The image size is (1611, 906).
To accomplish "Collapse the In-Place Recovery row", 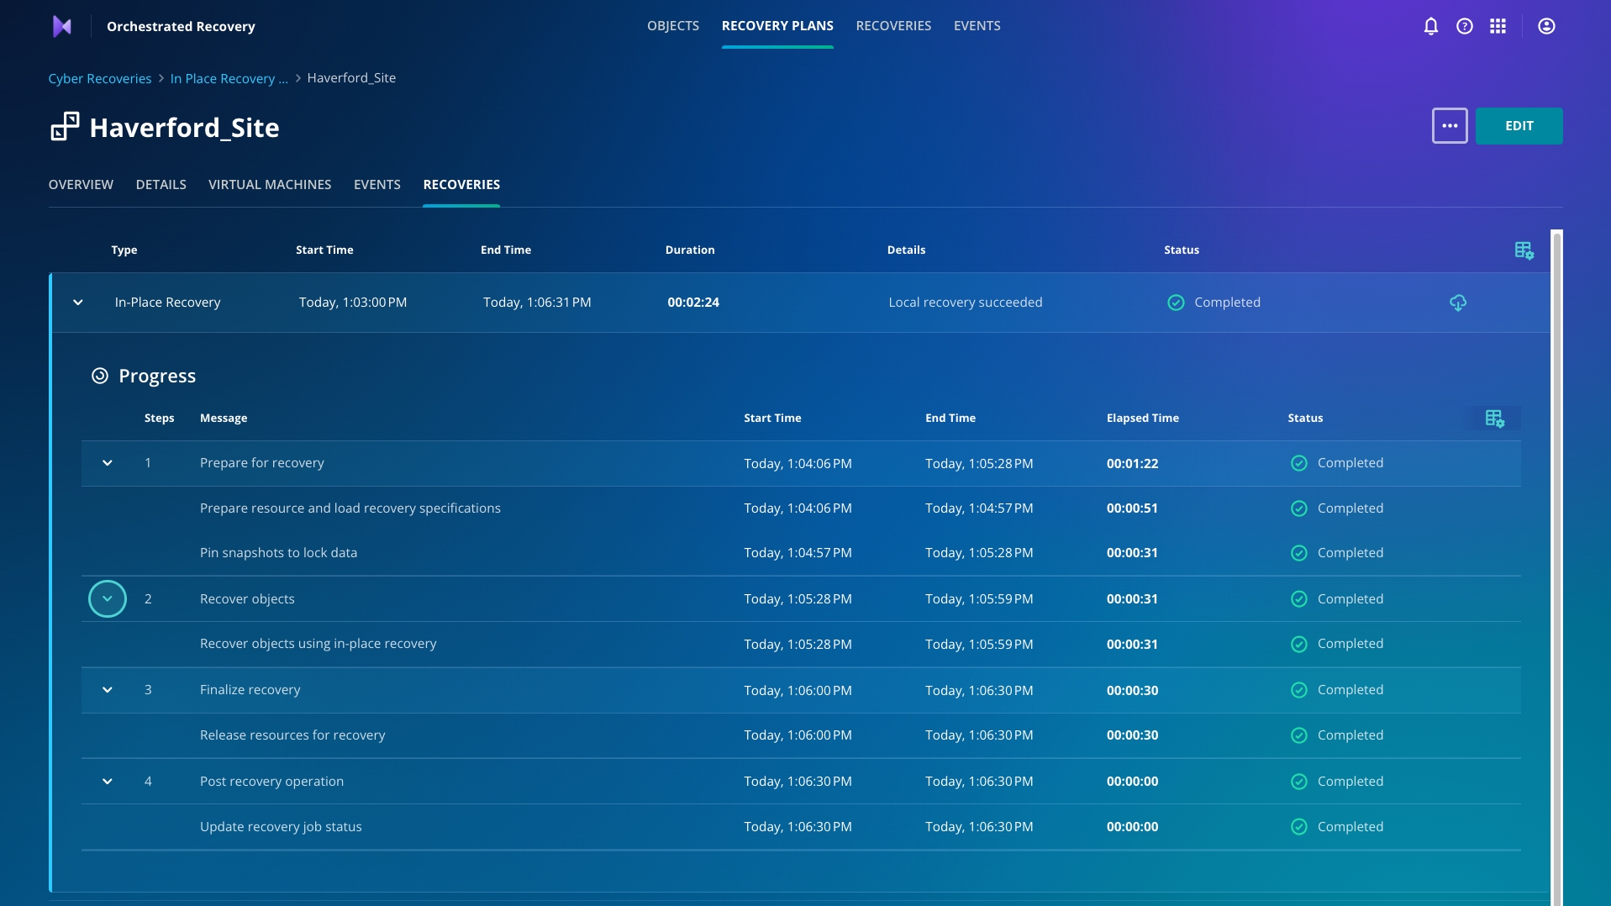I will click(78, 303).
